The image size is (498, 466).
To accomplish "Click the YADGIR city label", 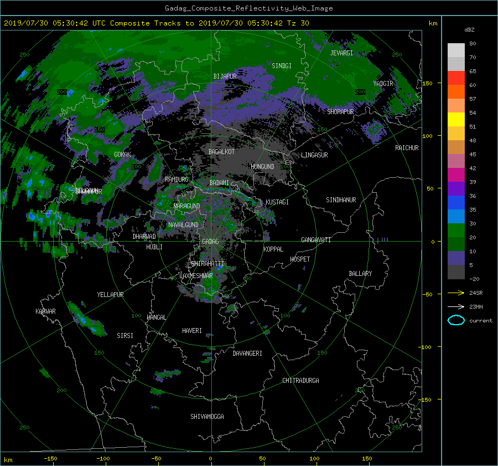I will click(x=383, y=83).
